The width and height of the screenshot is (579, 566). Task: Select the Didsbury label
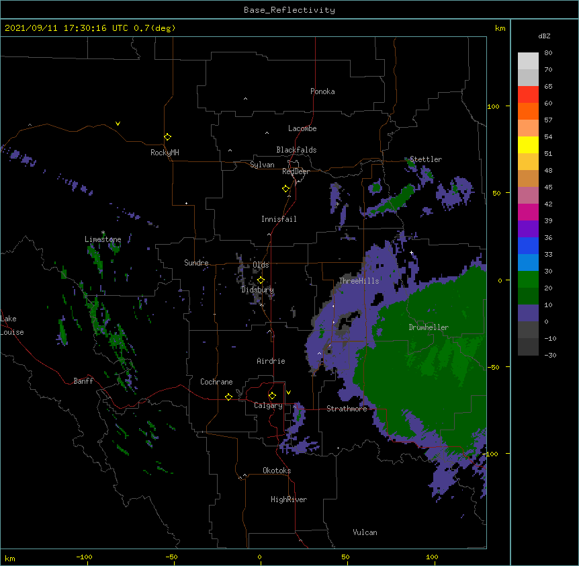click(x=257, y=290)
